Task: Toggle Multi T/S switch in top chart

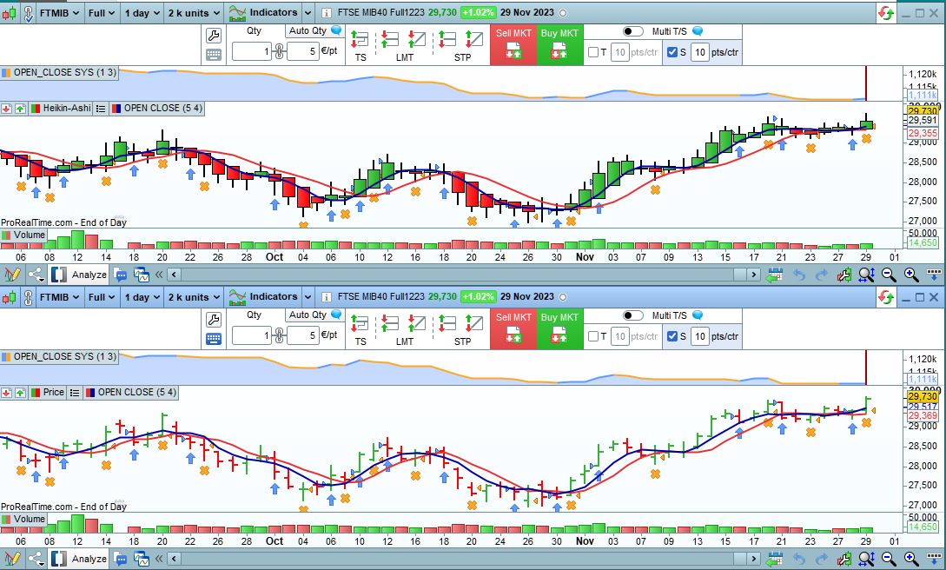Action: [633, 31]
